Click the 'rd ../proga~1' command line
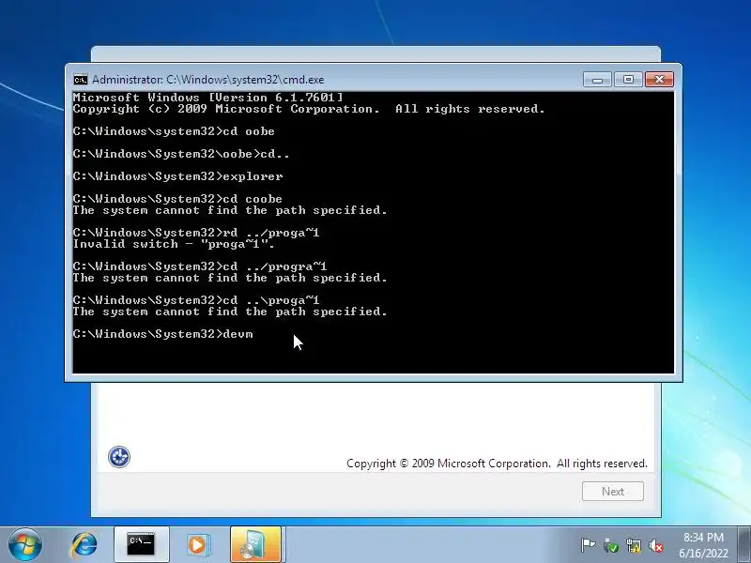Image resolution: width=751 pixels, height=563 pixels. 196,233
